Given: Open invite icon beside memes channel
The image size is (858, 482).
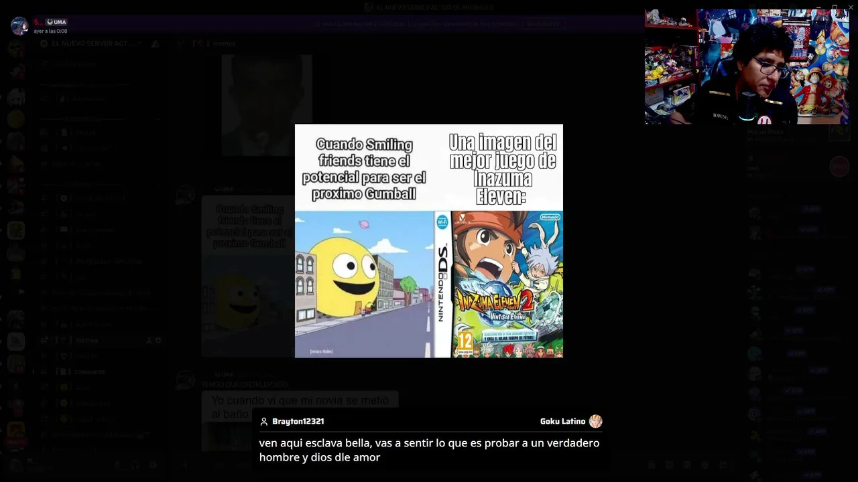Looking at the screenshot, I should (149, 341).
